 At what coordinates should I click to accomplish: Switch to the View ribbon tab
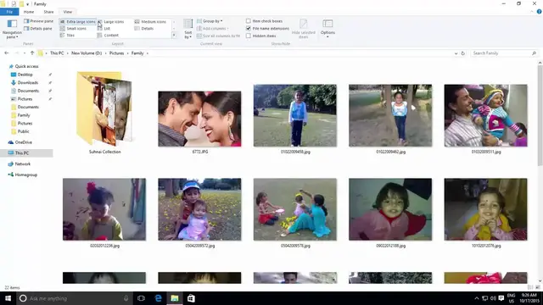click(68, 12)
